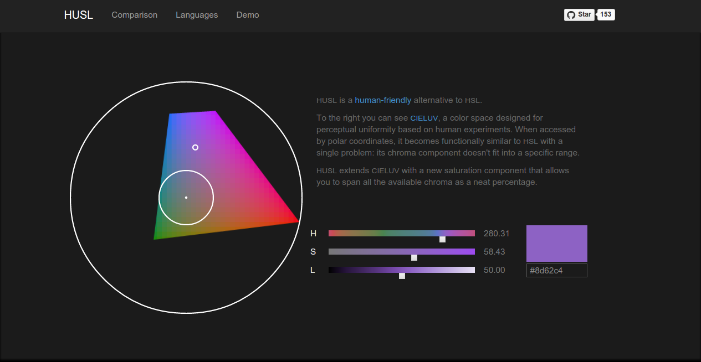701x362 pixels.
Task: Click the H hue slider handle
Action: [x=442, y=239]
